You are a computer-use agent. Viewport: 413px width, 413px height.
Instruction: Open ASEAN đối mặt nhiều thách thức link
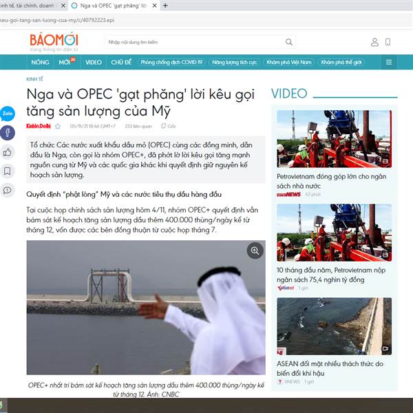click(330, 368)
